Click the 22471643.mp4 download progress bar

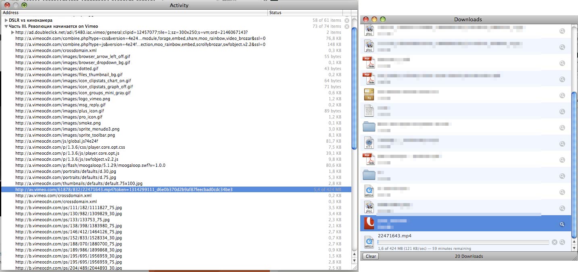(x=463, y=242)
